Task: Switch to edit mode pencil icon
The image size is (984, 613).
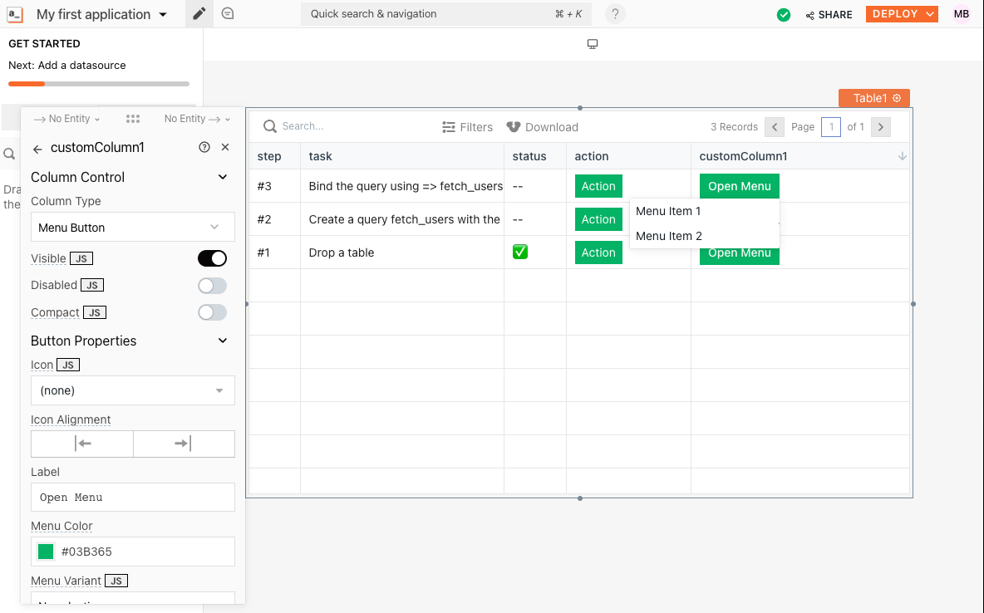Action: pyautogui.click(x=199, y=14)
